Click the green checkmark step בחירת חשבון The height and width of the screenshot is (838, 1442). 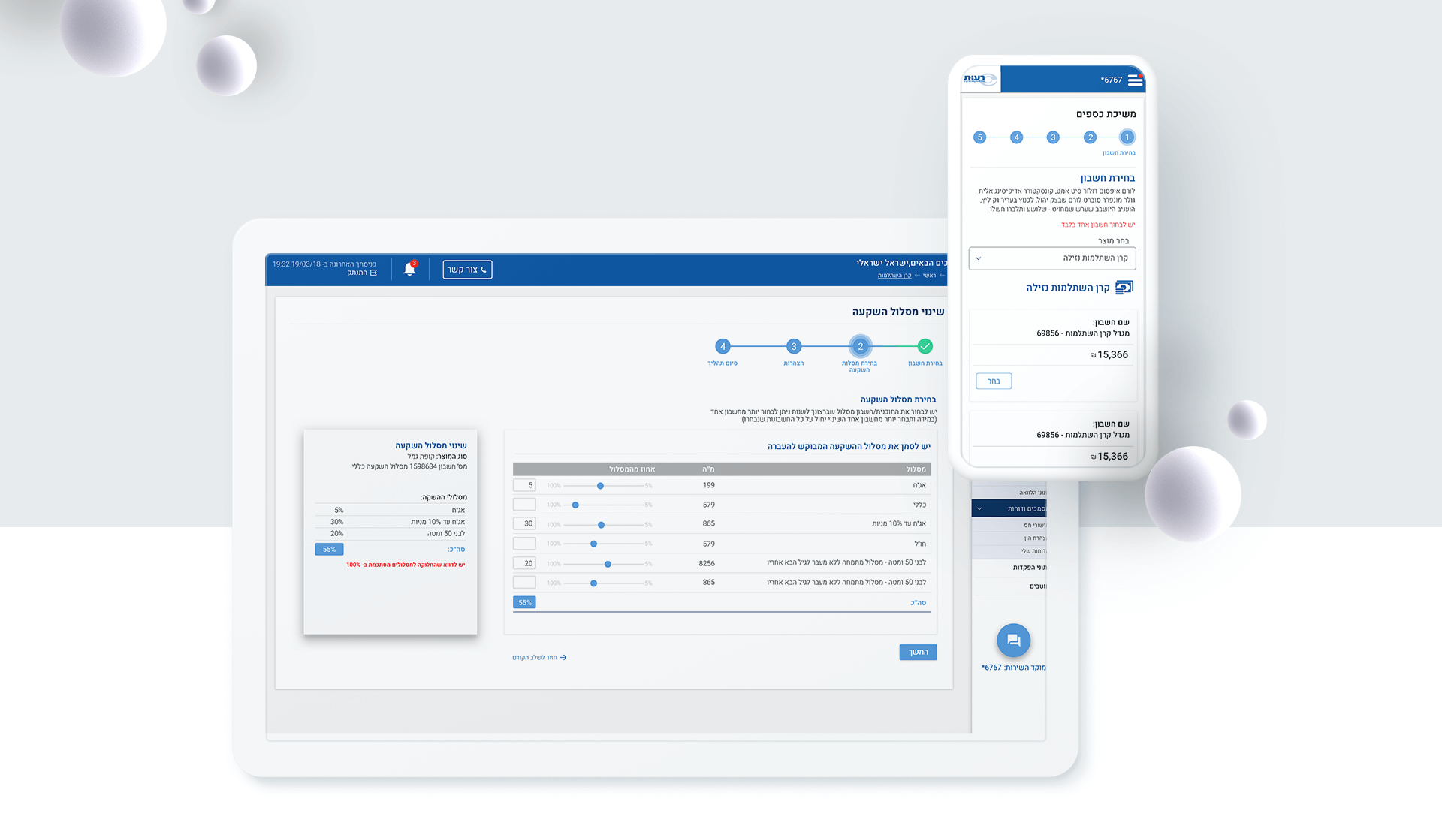pos(925,346)
